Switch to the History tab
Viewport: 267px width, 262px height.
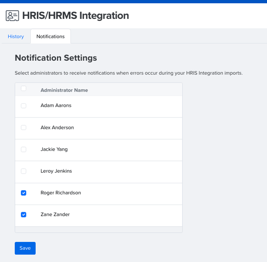(16, 37)
